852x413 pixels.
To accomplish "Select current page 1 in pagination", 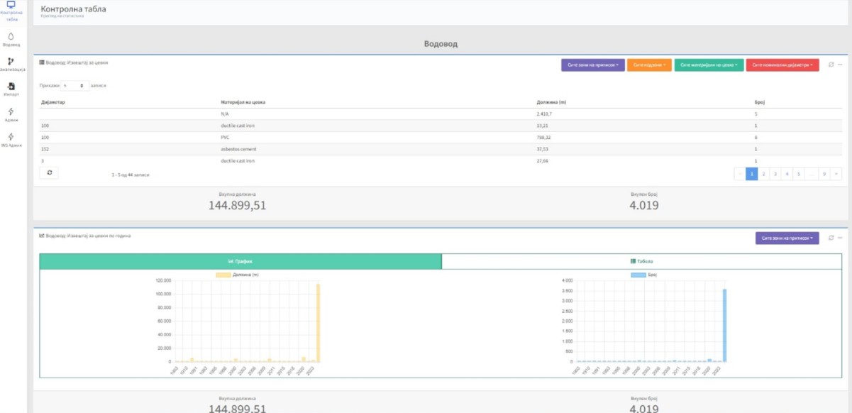I will [752, 173].
